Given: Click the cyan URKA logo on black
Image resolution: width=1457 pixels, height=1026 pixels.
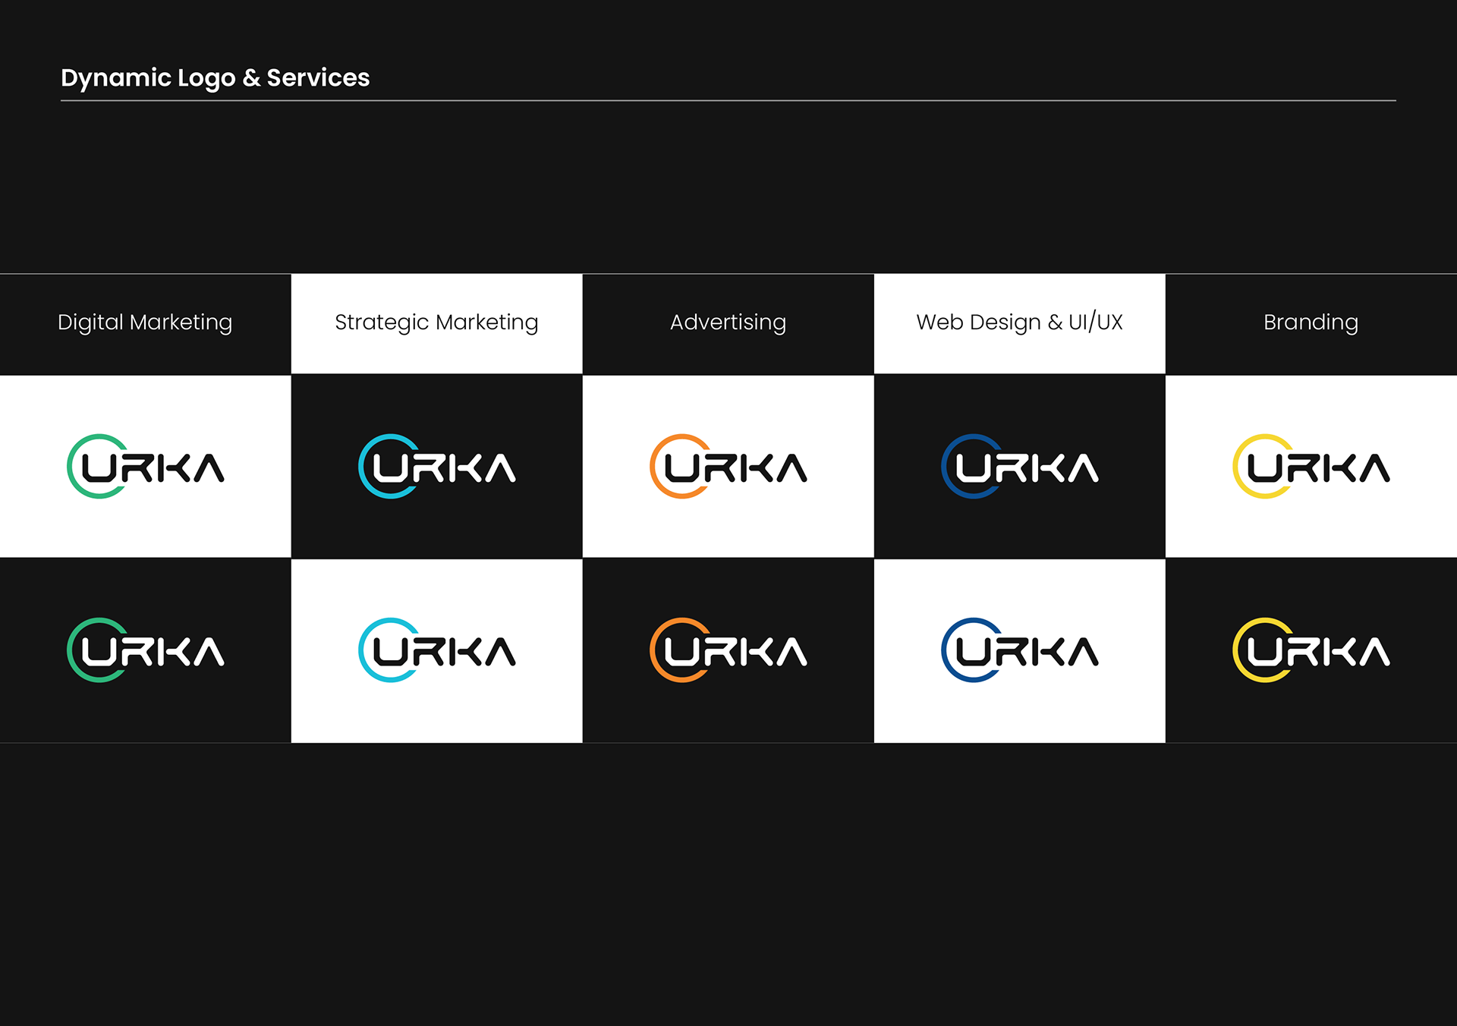Looking at the screenshot, I should [x=437, y=467].
